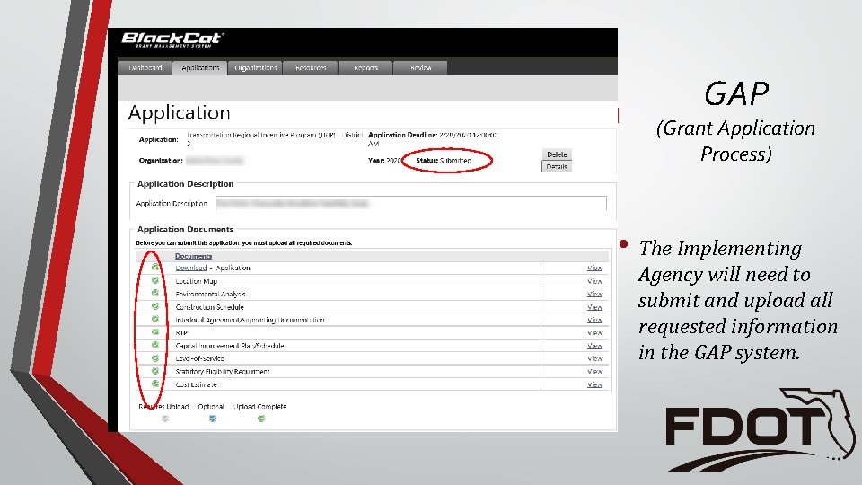View the Capital Improvement Plan/Schedule document
The width and height of the screenshot is (862, 485).
[x=594, y=346]
